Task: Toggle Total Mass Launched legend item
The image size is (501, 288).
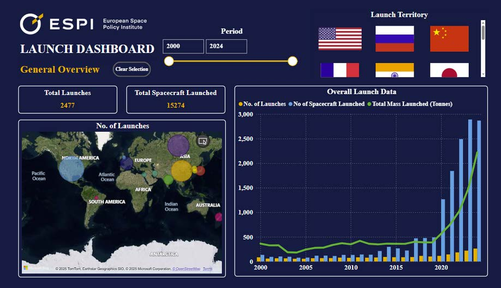Action: [x=410, y=104]
